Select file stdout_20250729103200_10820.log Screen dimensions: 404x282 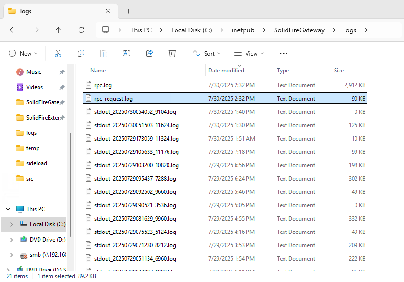tap(225, 165)
